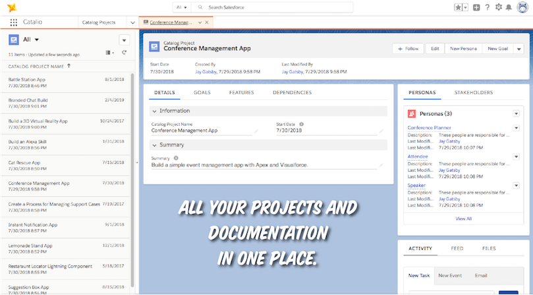Image resolution: width=533 pixels, height=295 pixels.
Task: Switch to the Personas tab
Action: coord(422,92)
